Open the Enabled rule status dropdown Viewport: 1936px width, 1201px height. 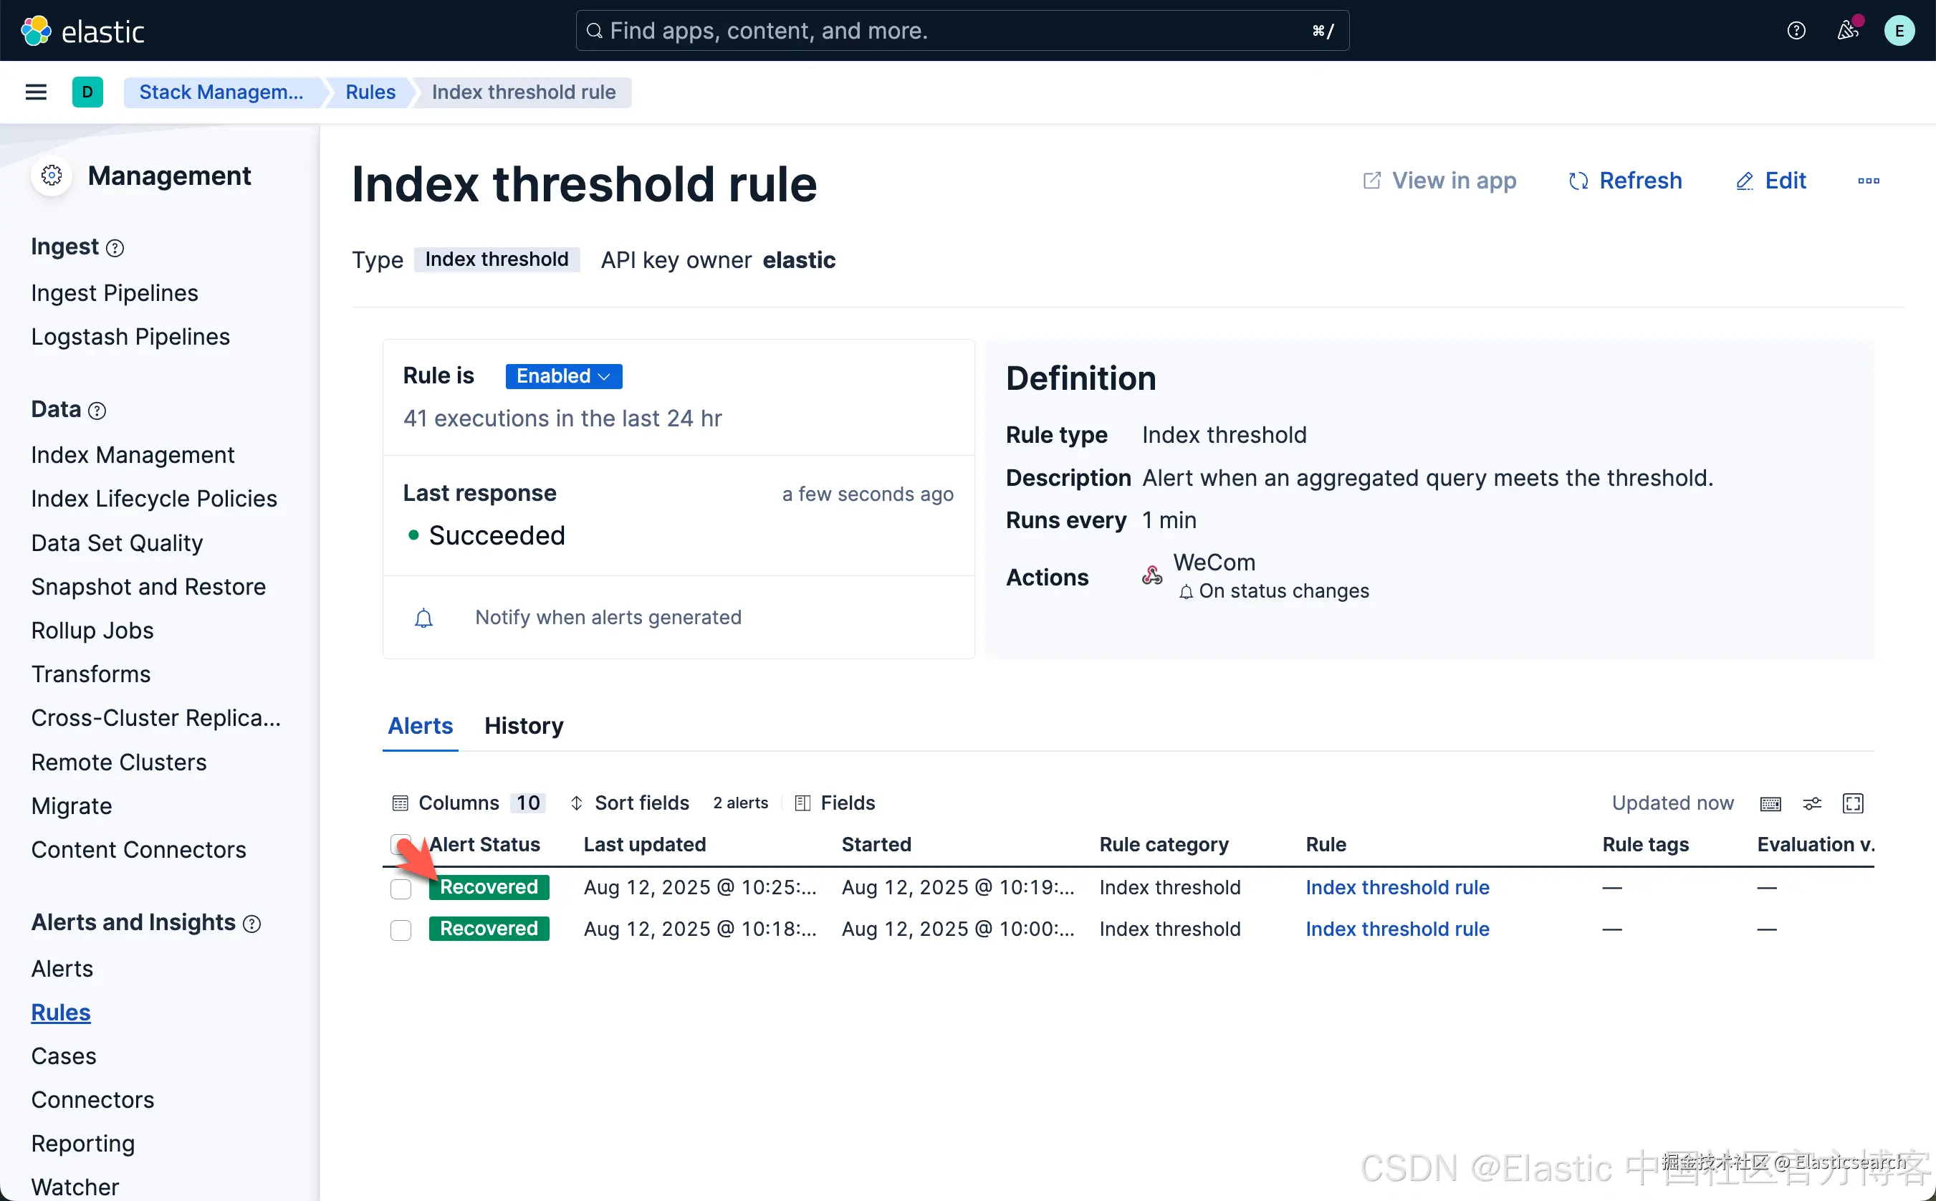563,376
